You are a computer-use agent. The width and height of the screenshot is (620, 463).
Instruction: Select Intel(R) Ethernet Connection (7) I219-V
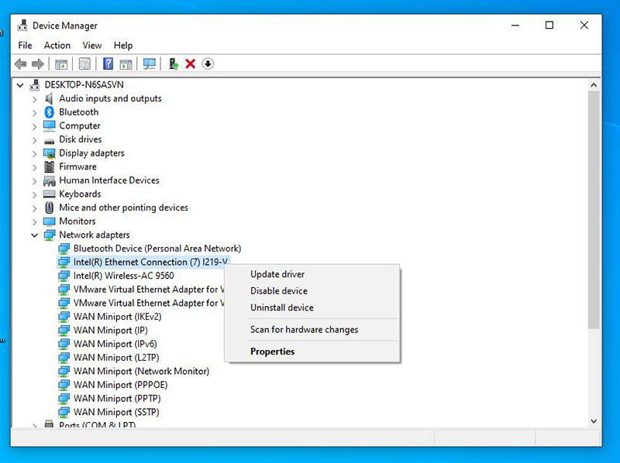(150, 262)
